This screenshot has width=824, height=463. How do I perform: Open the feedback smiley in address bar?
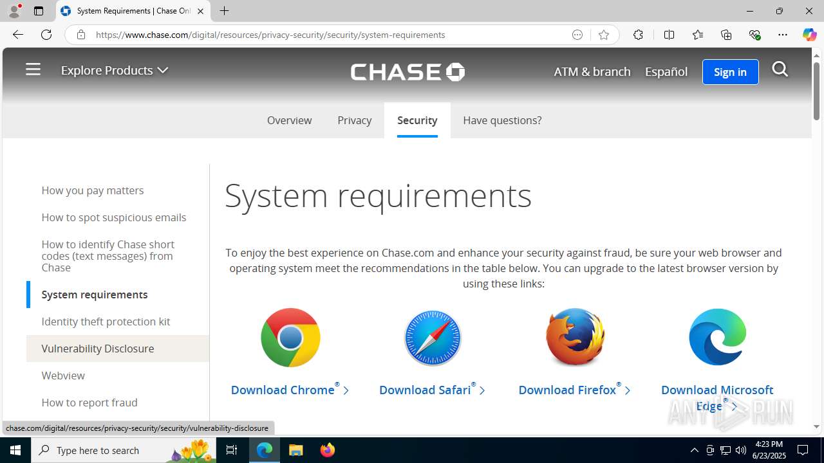577,35
